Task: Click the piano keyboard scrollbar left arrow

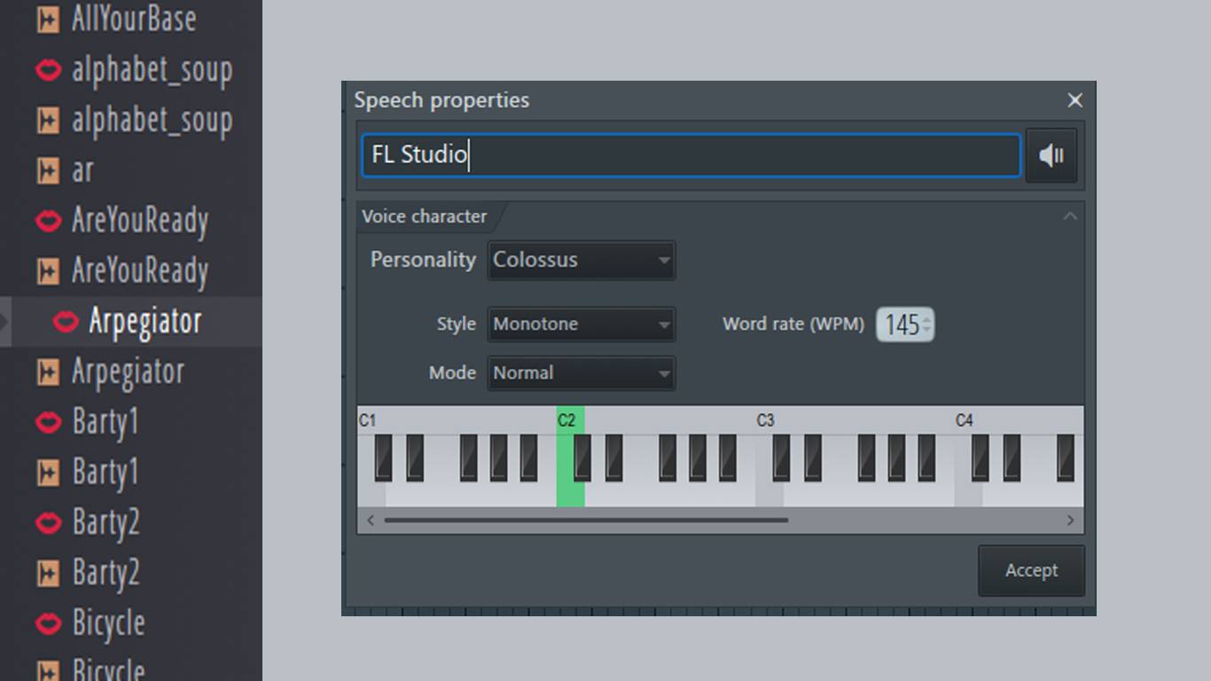Action: 371,521
